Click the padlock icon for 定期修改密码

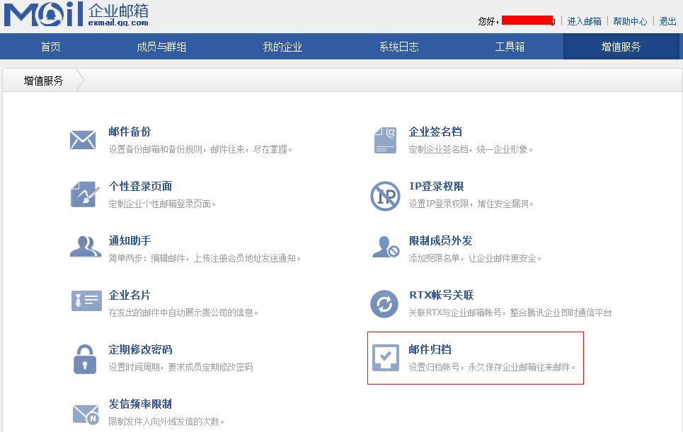click(85, 358)
